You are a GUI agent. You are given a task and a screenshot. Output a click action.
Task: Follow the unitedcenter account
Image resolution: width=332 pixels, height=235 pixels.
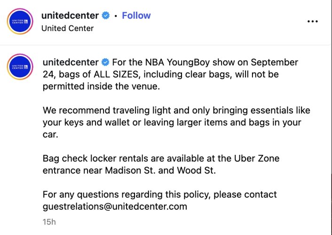point(136,16)
